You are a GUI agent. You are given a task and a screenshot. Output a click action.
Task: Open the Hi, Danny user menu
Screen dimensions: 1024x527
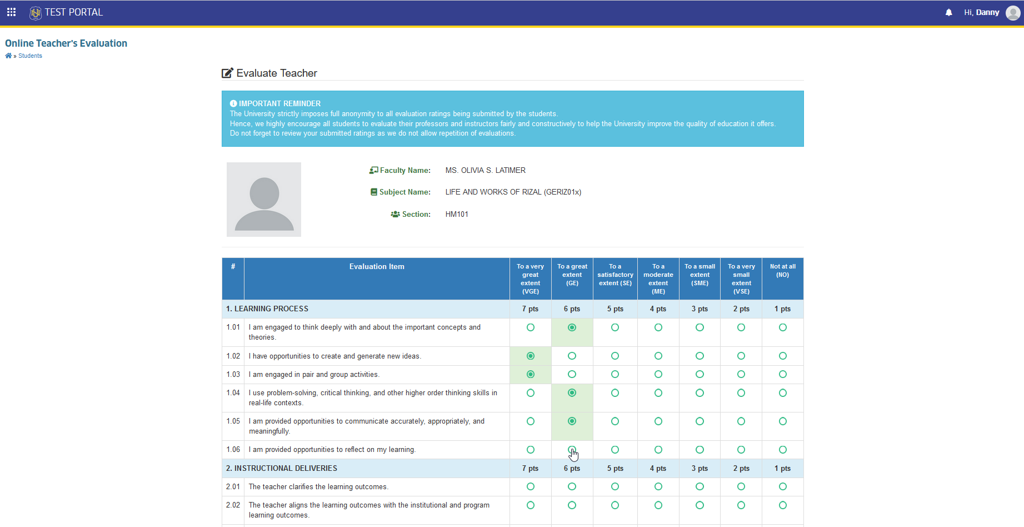point(981,12)
